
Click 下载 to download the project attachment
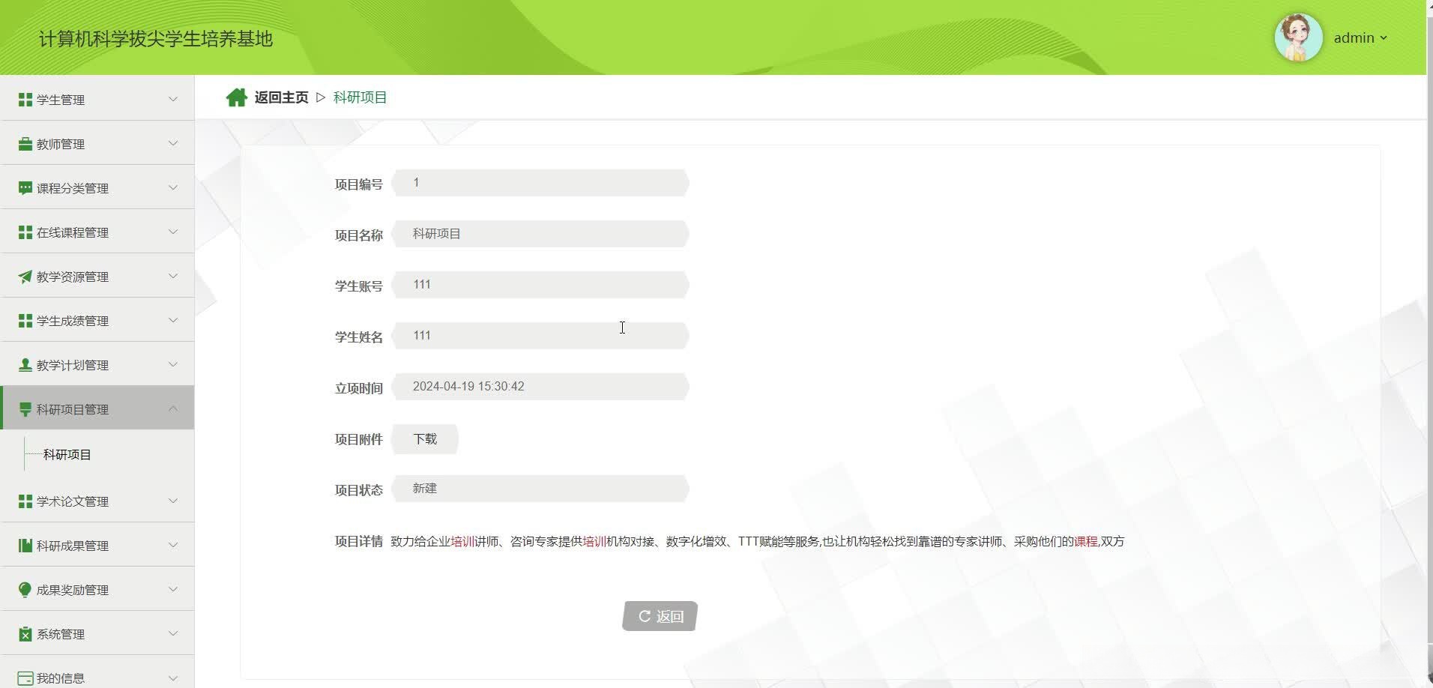[x=424, y=438]
